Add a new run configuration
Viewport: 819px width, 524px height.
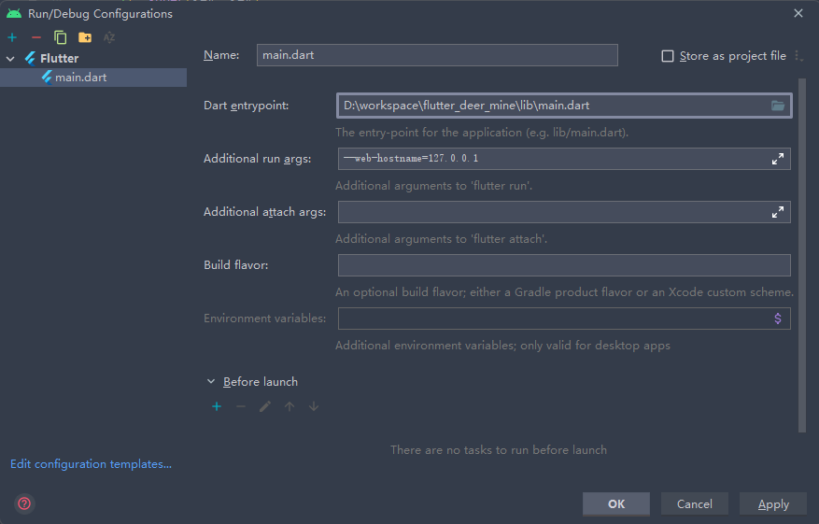point(12,37)
